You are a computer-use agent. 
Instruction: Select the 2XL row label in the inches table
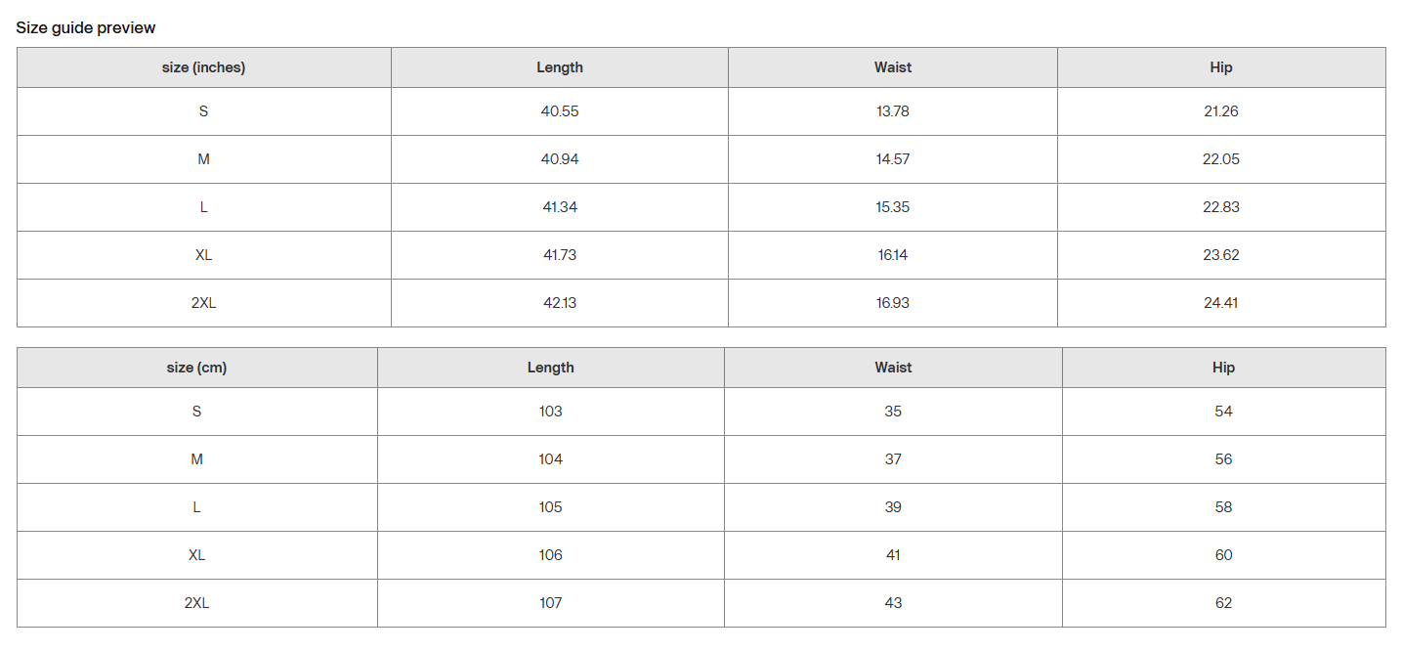coord(203,303)
